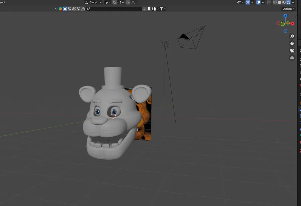The height and width of the screenshot is (206, 301).
Task: Click the bookmark icon
Action: 149,9
